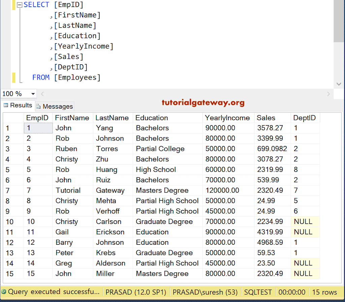This screenshot has width=345, height=302.
Task: Click the 'PRASAD (12.0 SP1)' status entry
Action: click(x=136, y=292)
